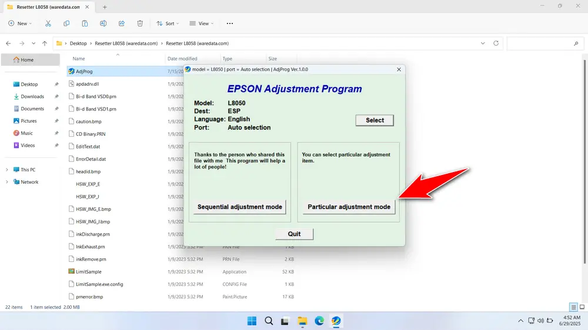Click Desktop in the address breadcrumb
This screenshot has height=330, width=588.
(x=78, y=43)
